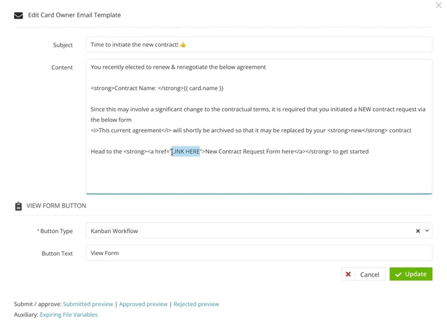Screen dimensions: 447x336
Task: Clear the Kanban Workflow selection with the x
Action: (418, 231)
